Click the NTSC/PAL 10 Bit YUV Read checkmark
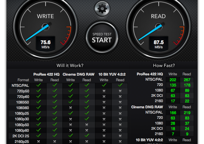The height and width of the screenshot is (144, 204). pyautogui.click(x=120, y=85)
